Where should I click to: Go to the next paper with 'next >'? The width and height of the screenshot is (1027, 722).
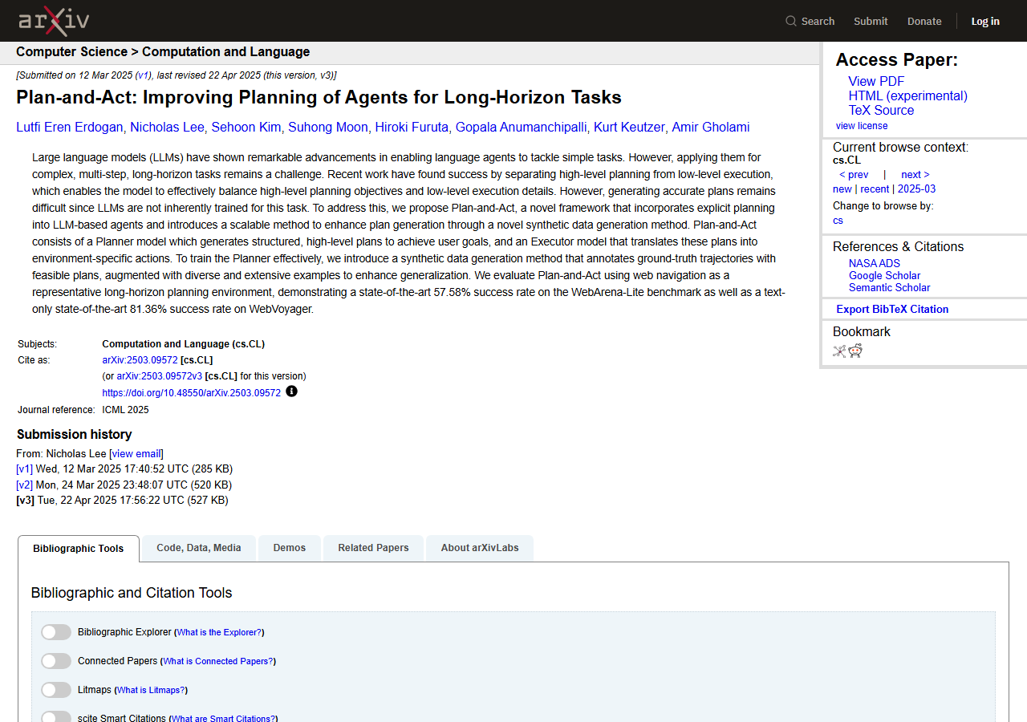[915, 174]
